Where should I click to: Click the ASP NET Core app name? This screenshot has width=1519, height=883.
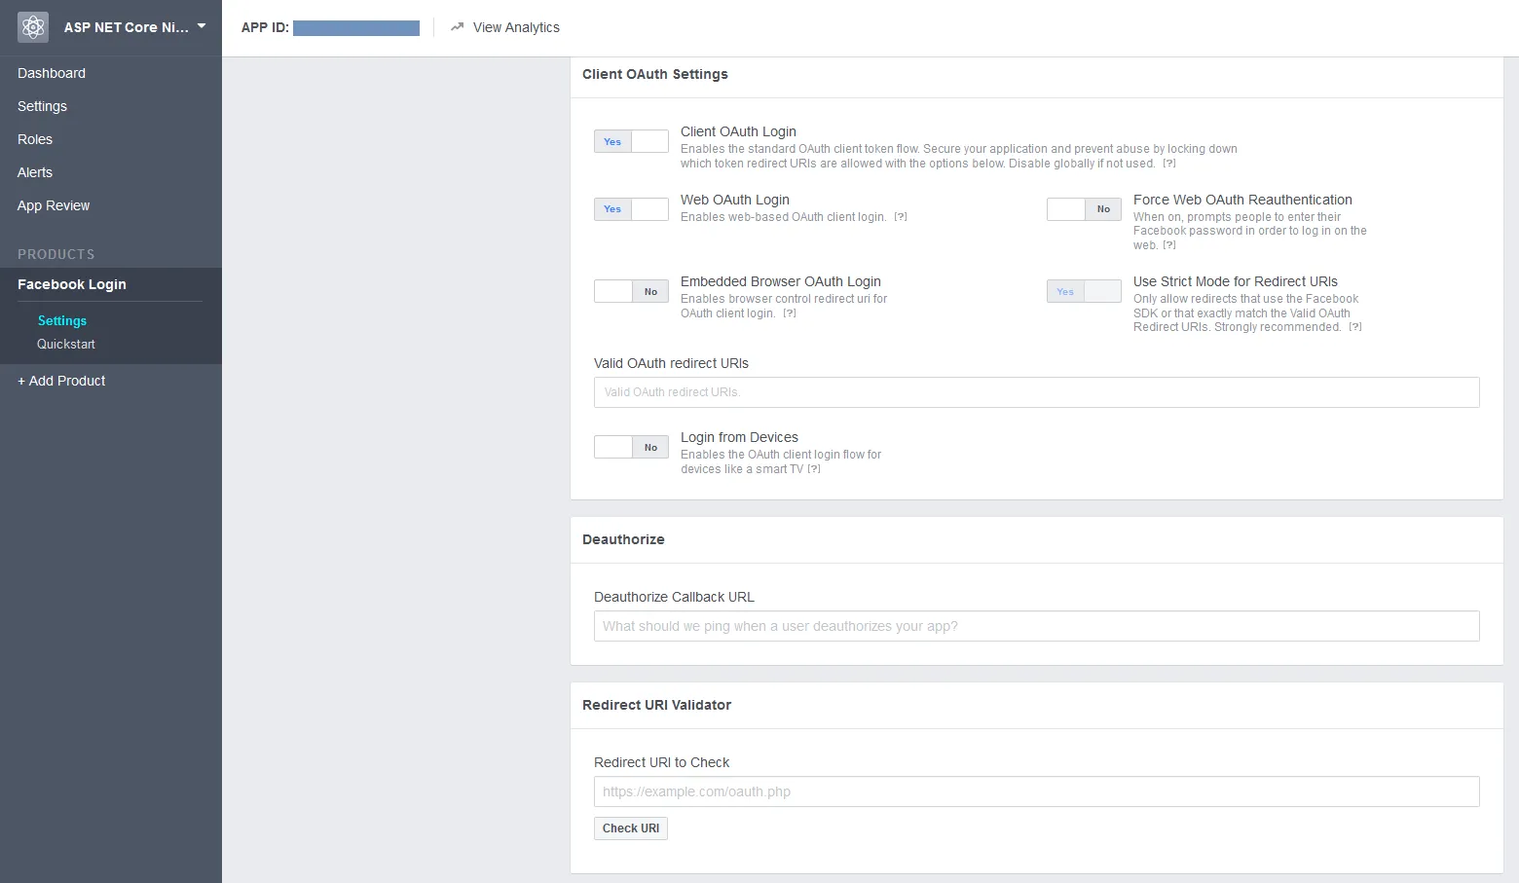(127, 27)
